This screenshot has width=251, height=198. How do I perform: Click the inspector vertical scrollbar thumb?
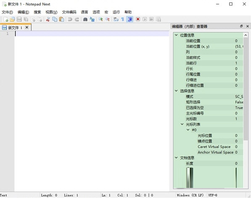pos(246,89)
